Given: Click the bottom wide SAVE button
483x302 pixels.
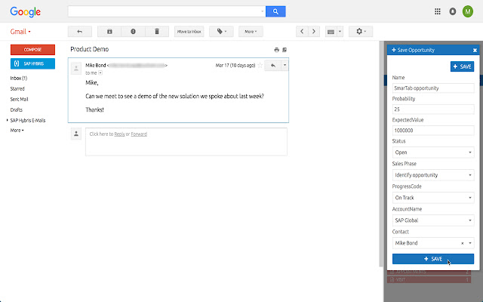Looking at the screenshot, I should (x=433, y=259).
